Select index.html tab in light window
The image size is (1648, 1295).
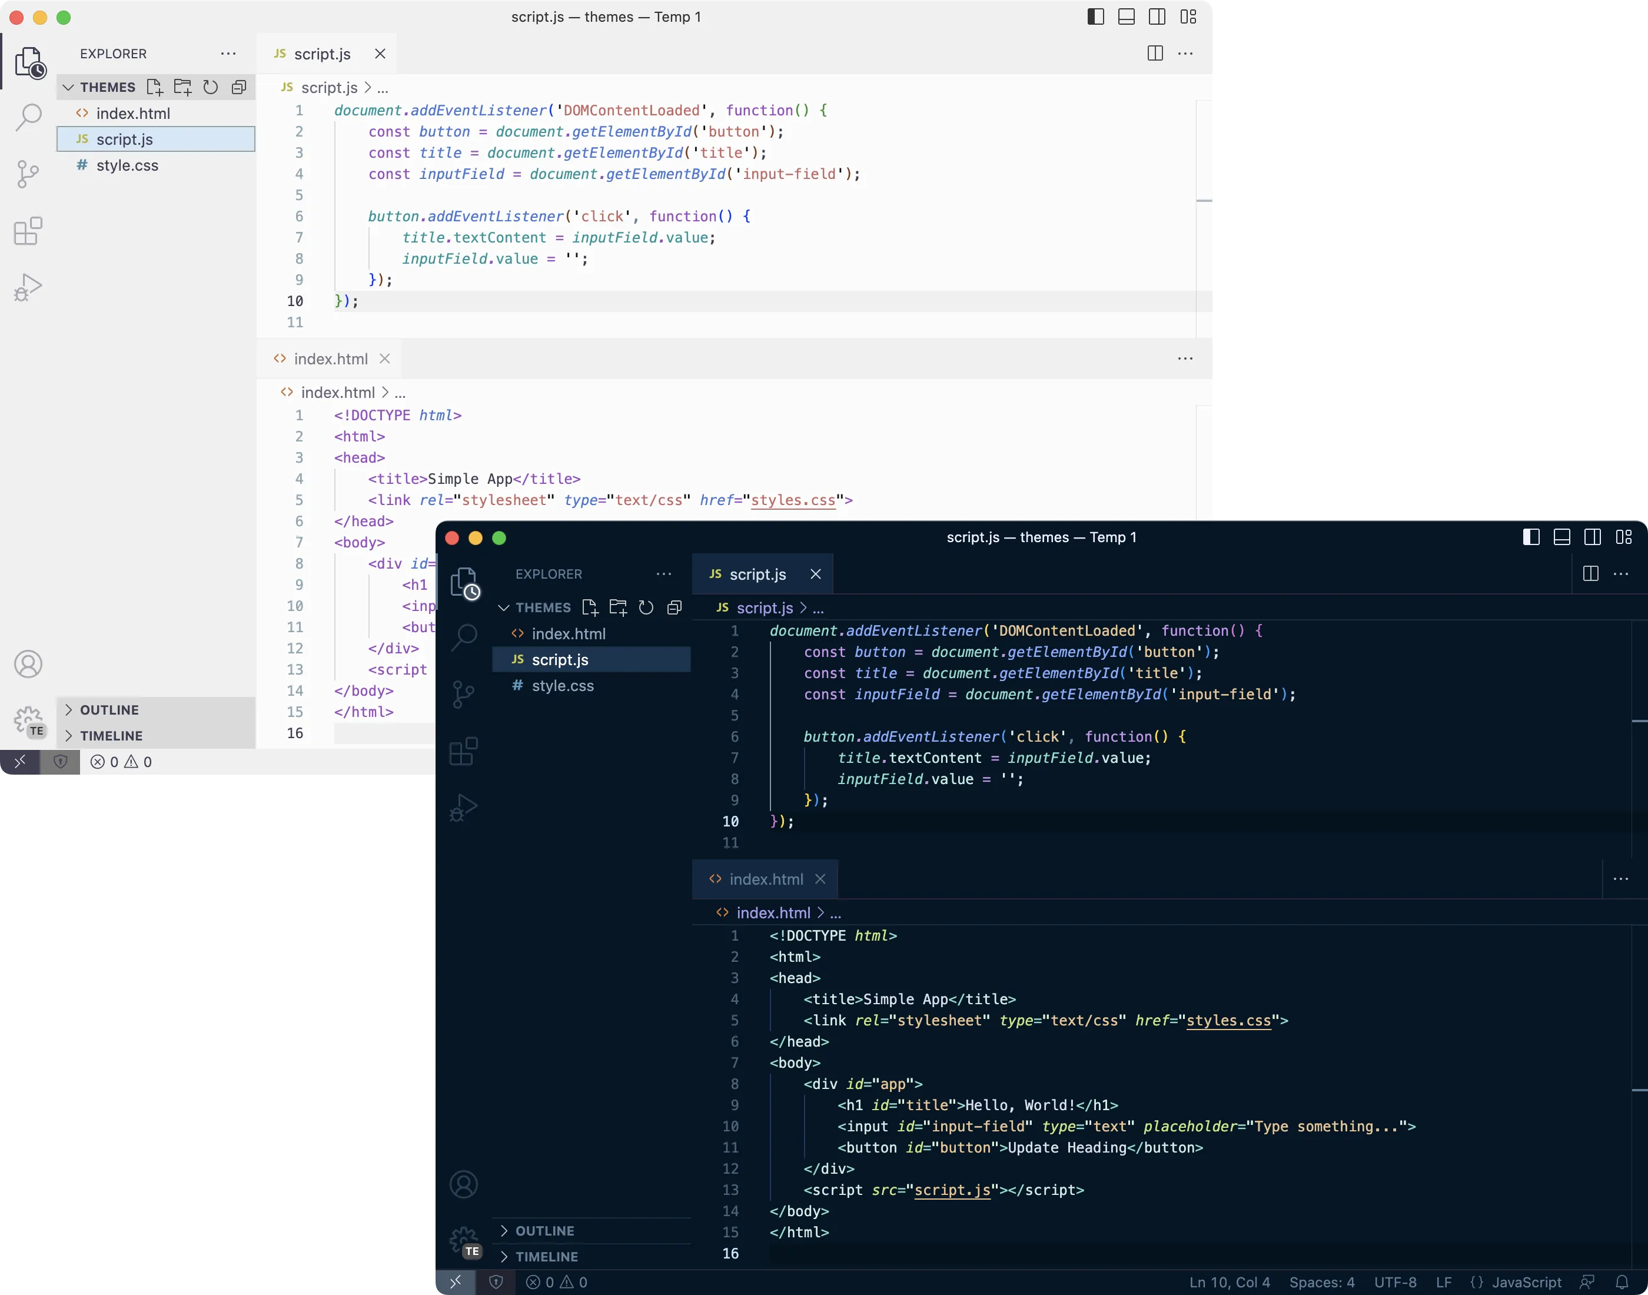click(331, 358)
